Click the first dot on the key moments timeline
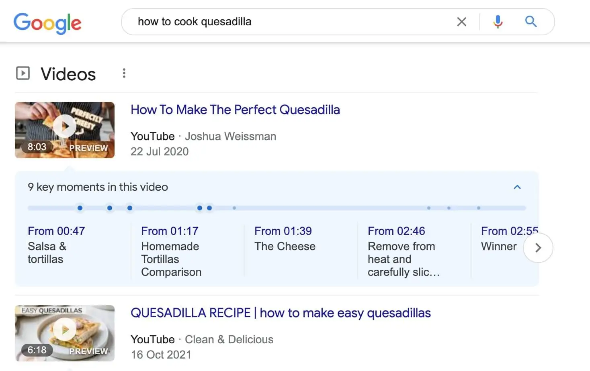Viewport: 590px width, 371px height. (x=80, y=208)
